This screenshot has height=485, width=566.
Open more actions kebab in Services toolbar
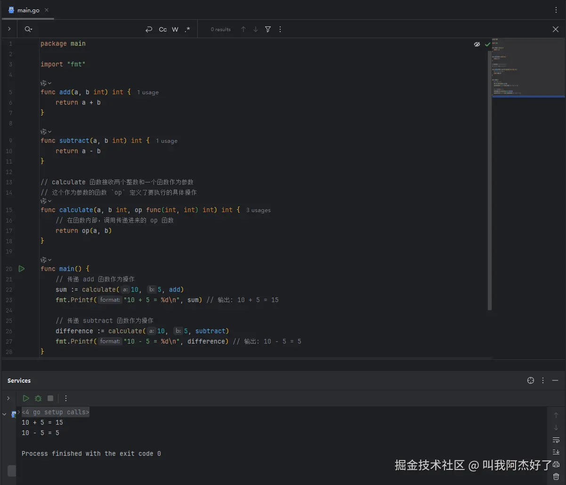[66, 398]
